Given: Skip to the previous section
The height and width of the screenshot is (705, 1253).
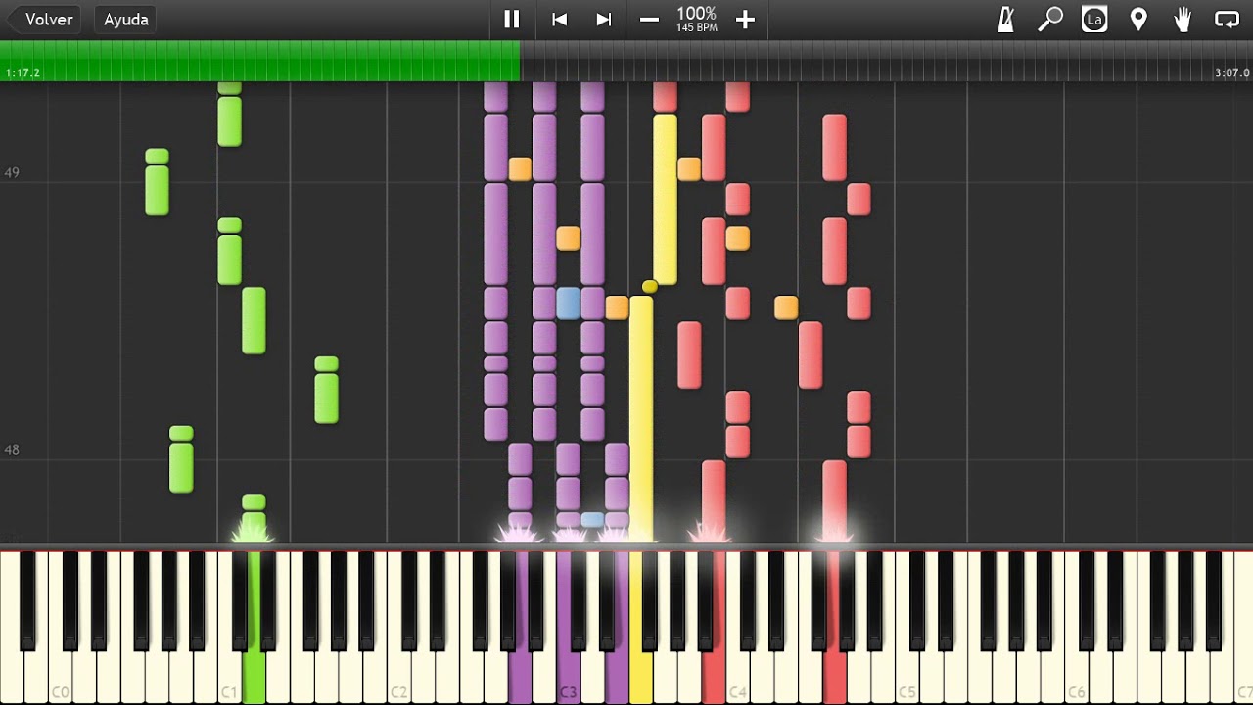Looking at the screenshot, I should pyautogui.click(x=559, y=20).
